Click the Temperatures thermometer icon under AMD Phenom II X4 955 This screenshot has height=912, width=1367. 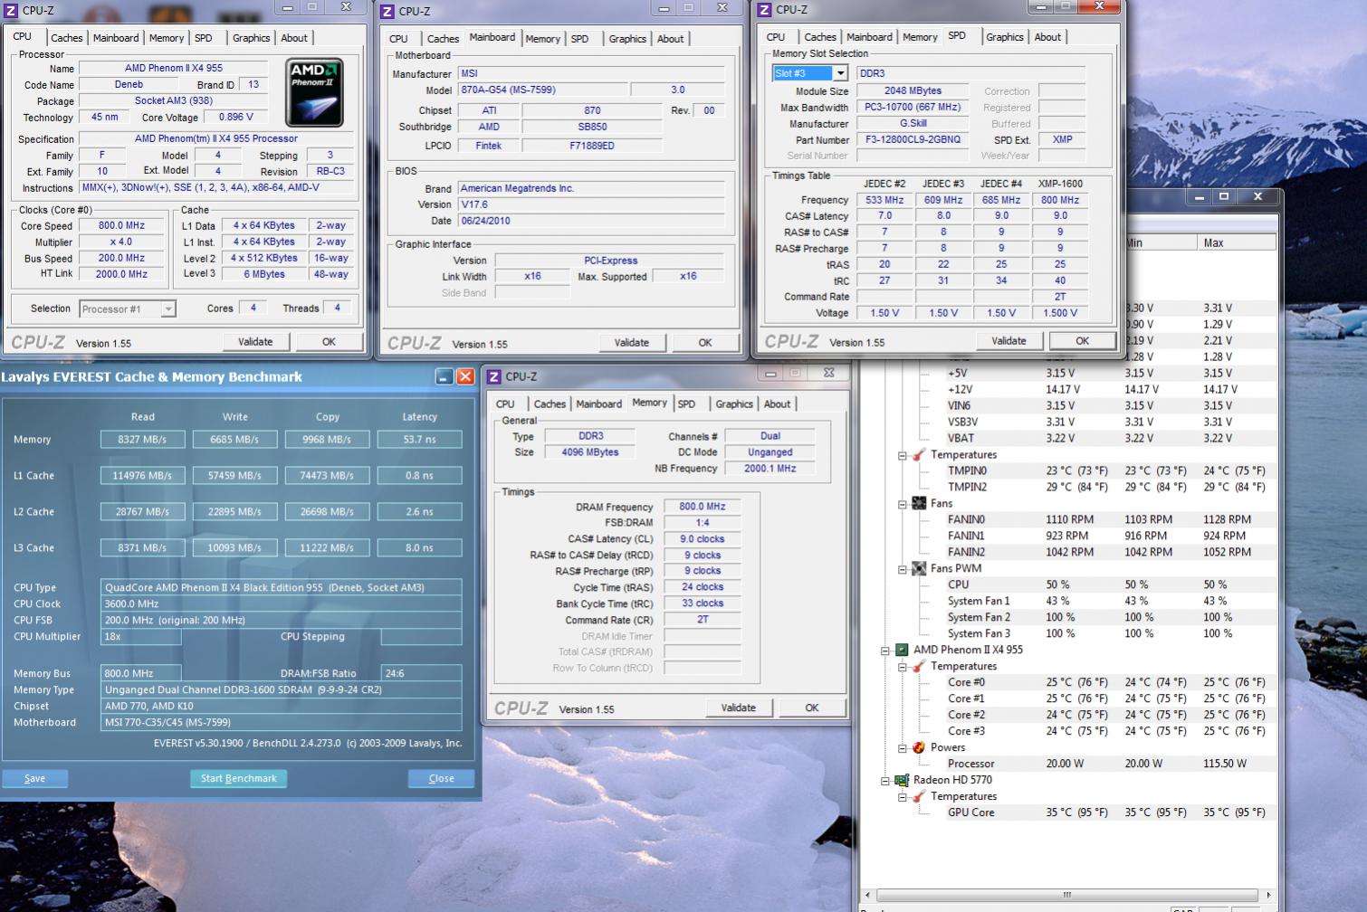pos(918,666)
